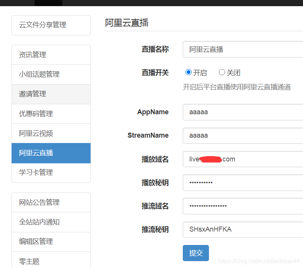
Task: Open 零主题 sidebar item
Action: (x=51, y=260)
